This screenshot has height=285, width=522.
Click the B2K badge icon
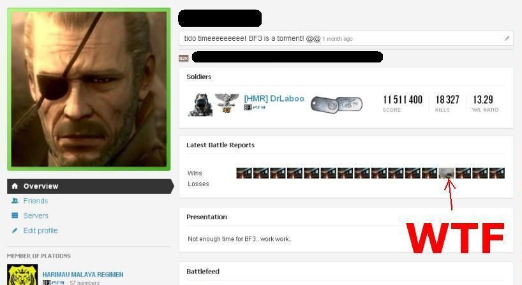click(x=183, y=59)
